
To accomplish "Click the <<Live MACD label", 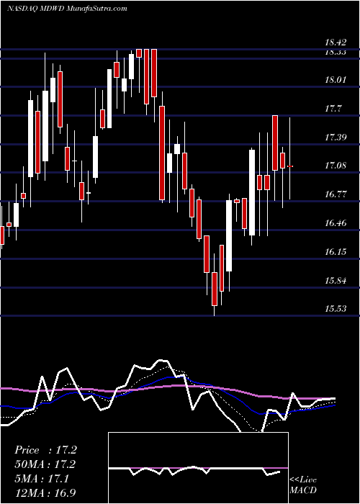I will pos(303,485).
